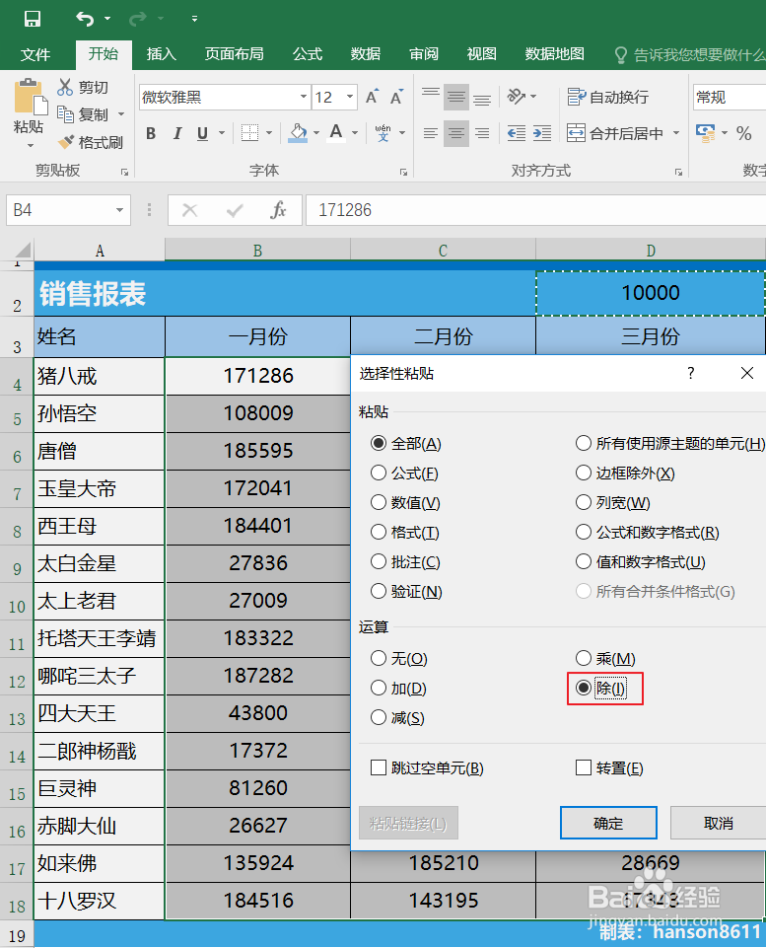Decrease the indent
This screenshot has width=766, height=948.
click(x=517, y=133)
